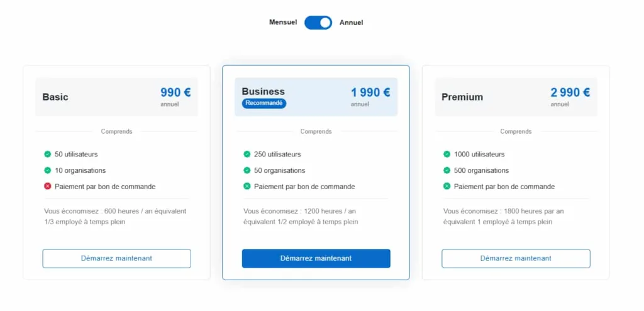
Task: Click the 990 € annual price
Action: 175,92
